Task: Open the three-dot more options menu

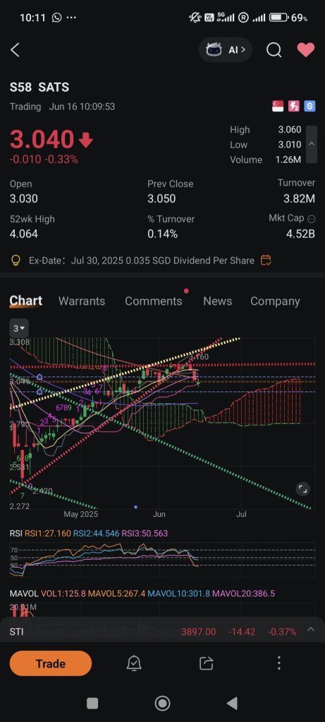Action: (x=279, y=663)
